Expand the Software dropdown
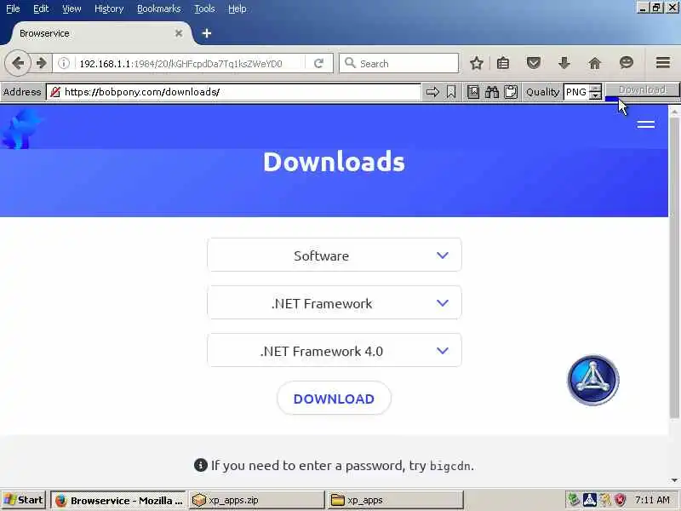 point(335,255)
